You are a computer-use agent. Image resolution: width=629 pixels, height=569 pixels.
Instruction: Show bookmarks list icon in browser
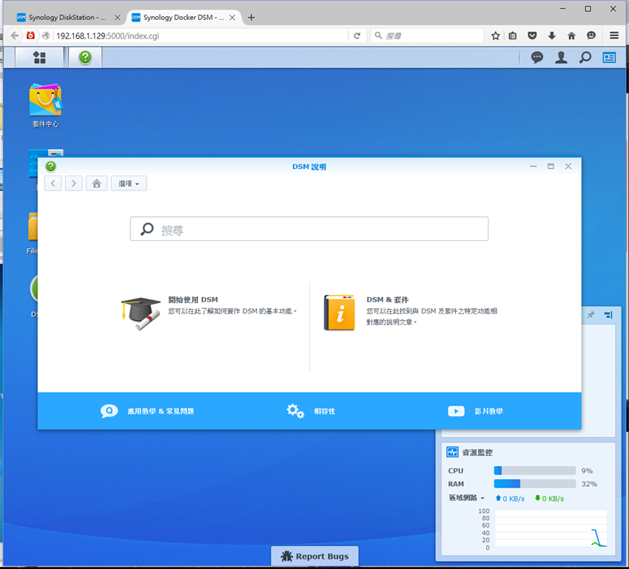513,36
